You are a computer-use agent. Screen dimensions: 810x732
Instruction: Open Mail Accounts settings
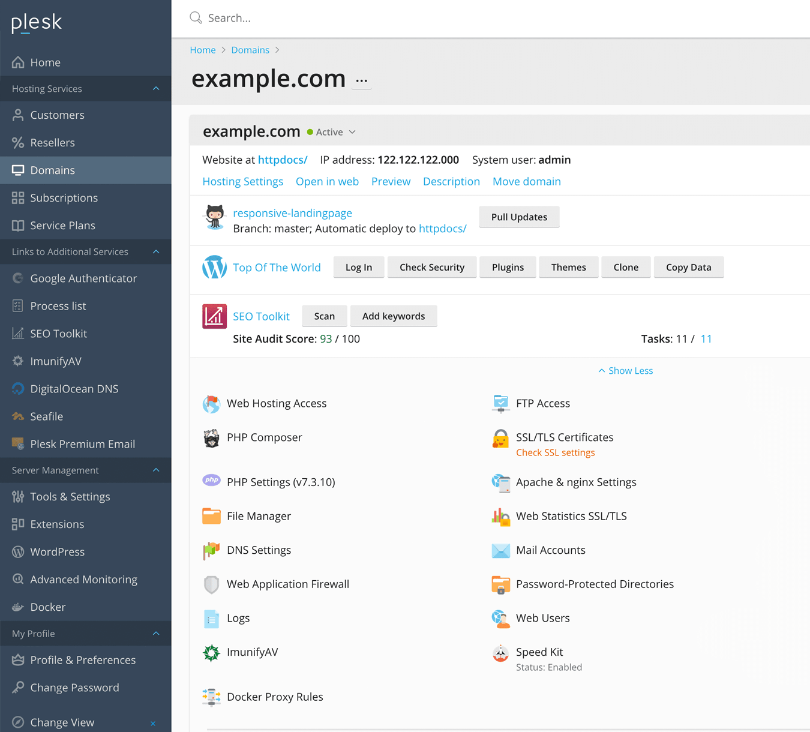[550, 550]
